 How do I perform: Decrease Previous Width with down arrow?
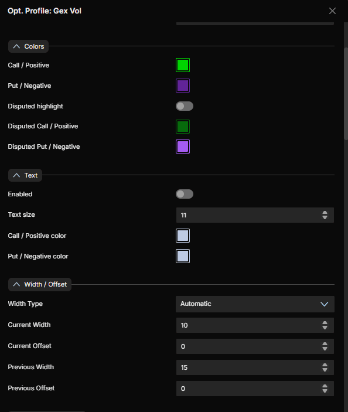click(x=325, y=370)
